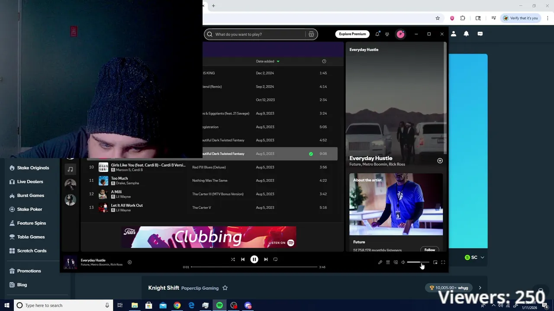This screenshot has height=311, width=554.
Task: Open Spotify from the Windows taskbar
Action: tap(219, 305)
